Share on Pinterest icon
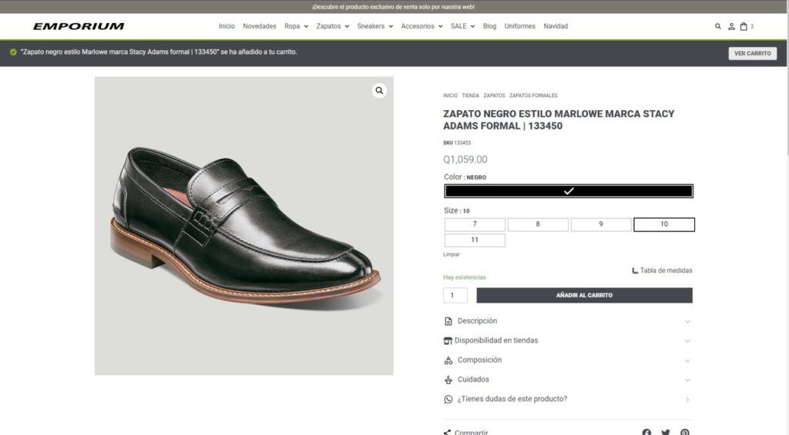 pyautogui.click(x=685, y=433)
